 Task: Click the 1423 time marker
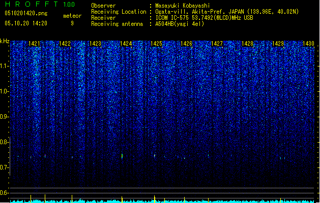coord(95,44)
